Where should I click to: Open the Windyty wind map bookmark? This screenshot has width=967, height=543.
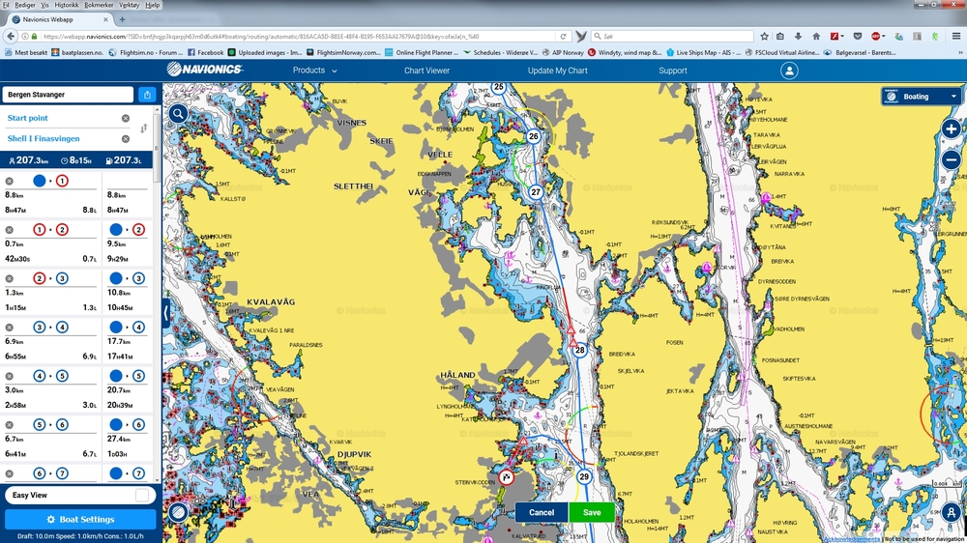pyautogui.click(x=625, y=52)
